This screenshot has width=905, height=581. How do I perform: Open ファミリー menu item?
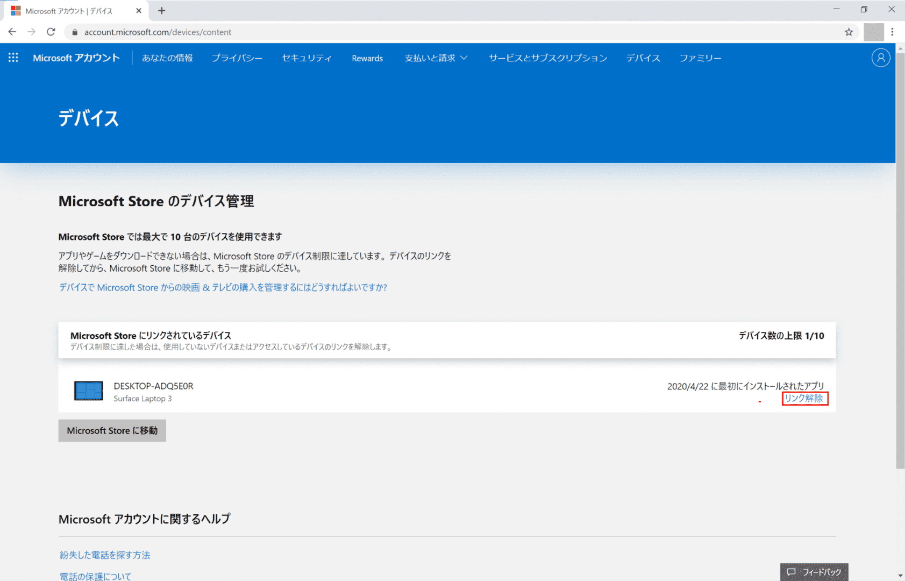point(700,58)
